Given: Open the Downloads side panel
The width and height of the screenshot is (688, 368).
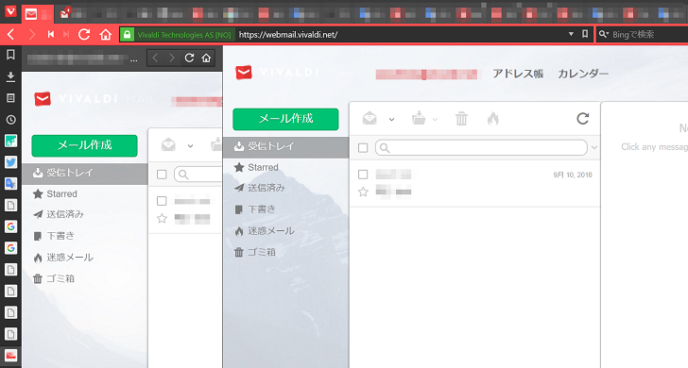Looking at the screenshot, I should click(x=10, y=76).
